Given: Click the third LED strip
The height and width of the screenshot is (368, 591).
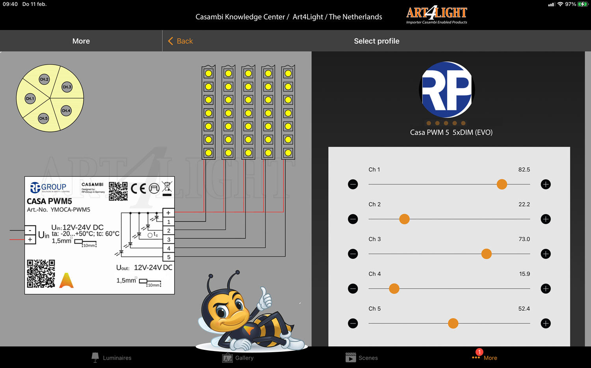Looking at the screenshot, I should tap(248, 112).
